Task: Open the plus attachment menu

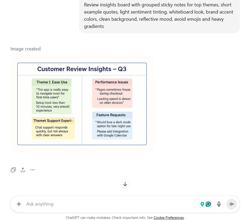Action: (x=19, y=204)
